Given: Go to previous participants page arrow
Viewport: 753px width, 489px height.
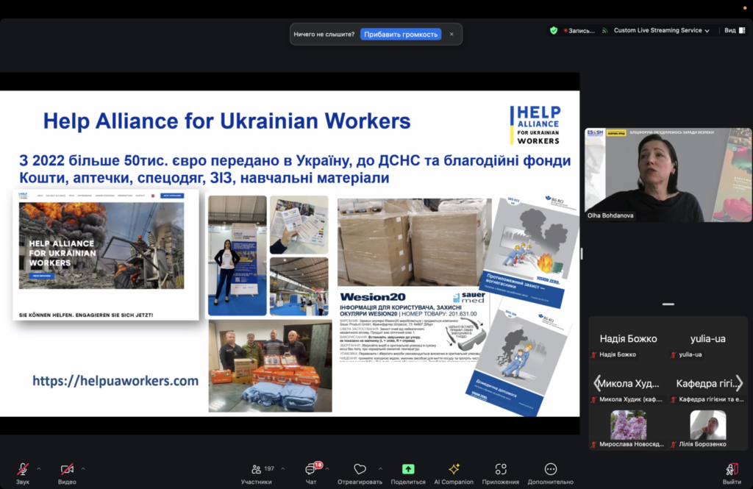Looking at the screenshot, I should point(597,383).
